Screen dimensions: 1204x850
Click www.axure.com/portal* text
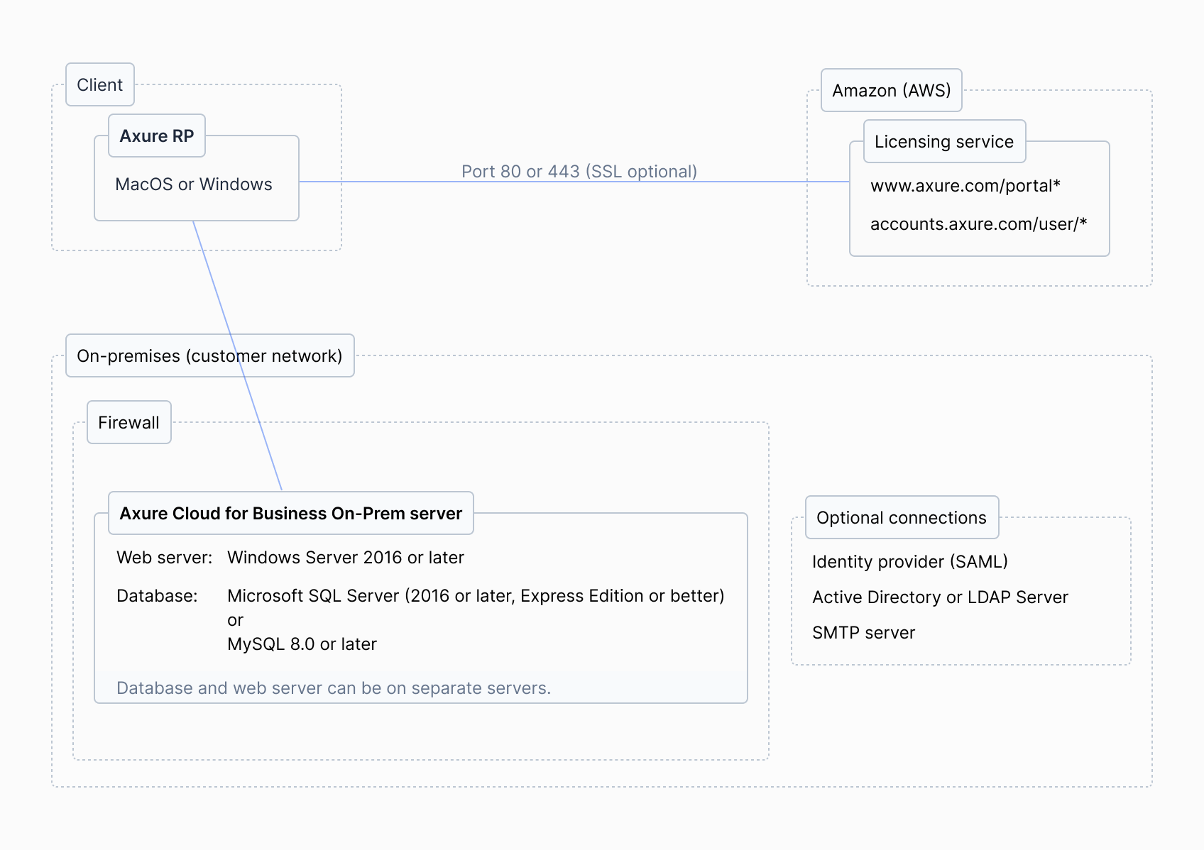pos(965,186)
